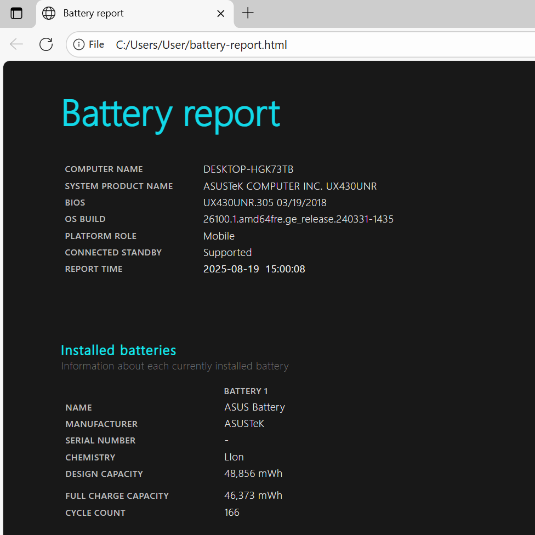Click the UX430UNR system product name value
Image resolution: width=535 pixels, height=535 pixels.
click(x=290, y=186)
